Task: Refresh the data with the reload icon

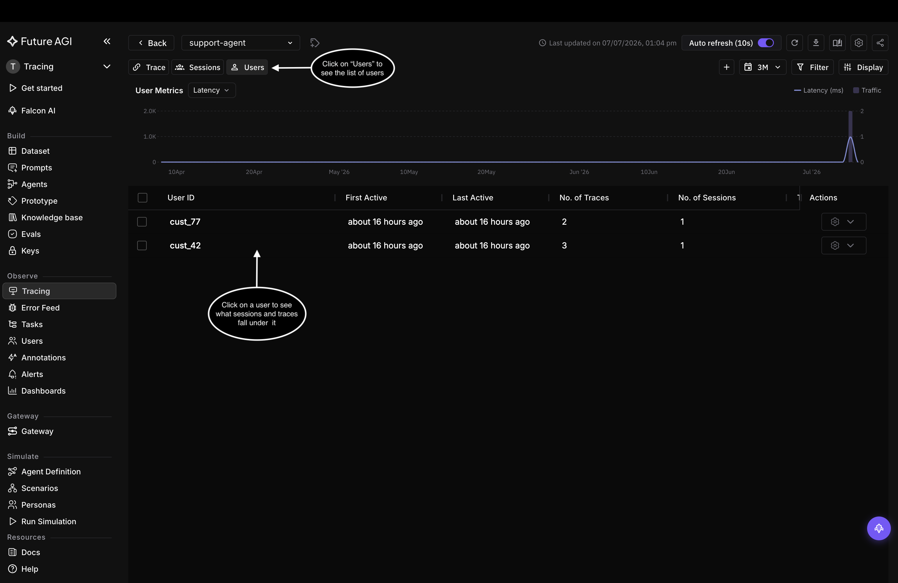Action: (x=794, y=43)
